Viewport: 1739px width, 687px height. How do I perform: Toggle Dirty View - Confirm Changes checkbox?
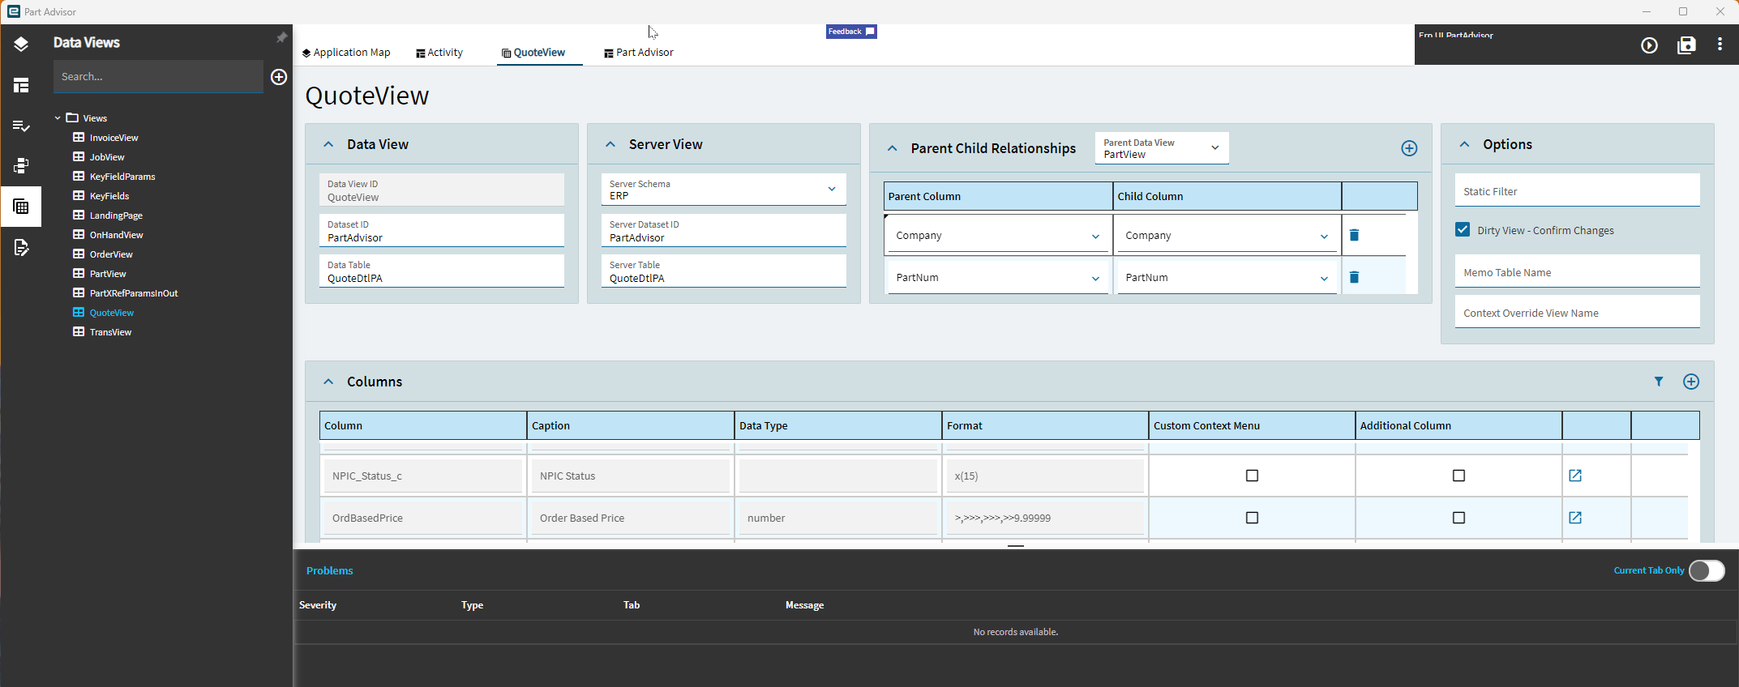pos(1463,230)
